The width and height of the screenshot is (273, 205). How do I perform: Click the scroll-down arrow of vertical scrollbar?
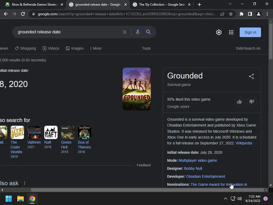point(271,185)
